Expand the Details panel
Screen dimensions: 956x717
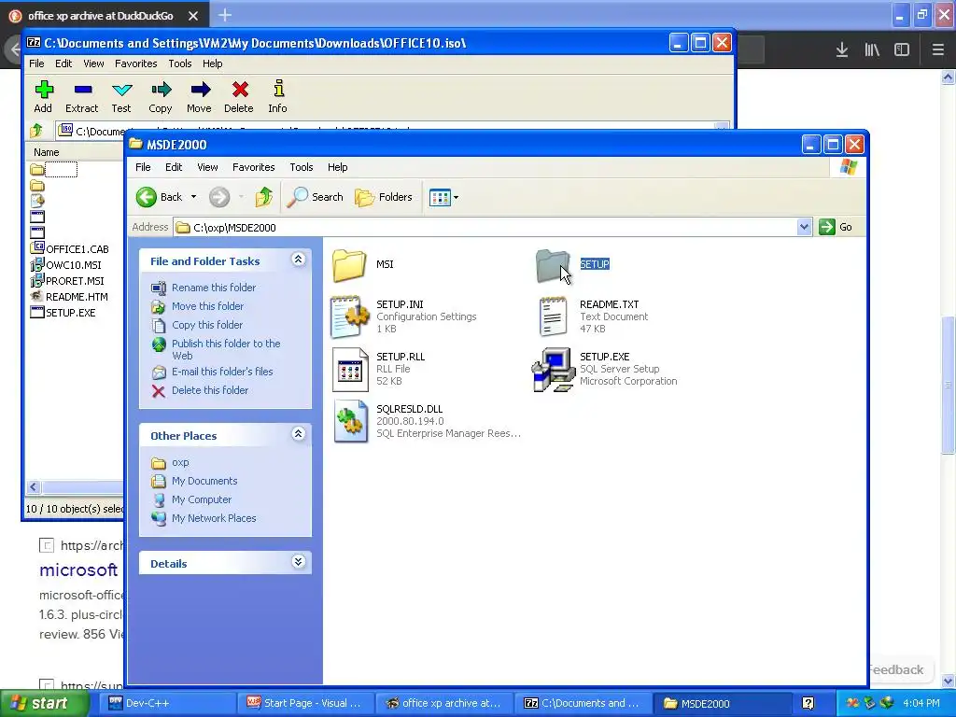click(x=298, y=562)
